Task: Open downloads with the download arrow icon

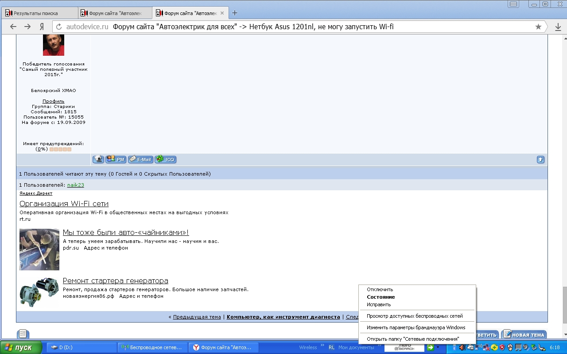Action: click(x=558, y=27)
